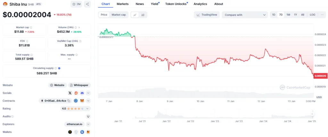Click the $452.1M volume value
The height and width of the screenshot is (137, 328).
tap(63, 32)
